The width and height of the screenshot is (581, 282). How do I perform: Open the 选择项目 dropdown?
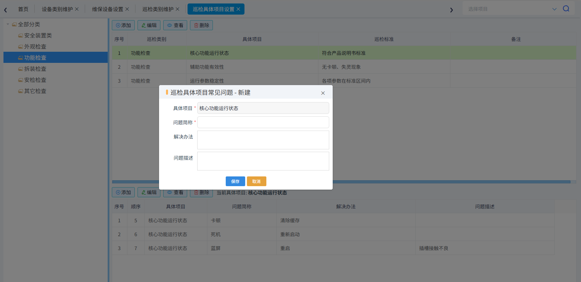point(554,9)
